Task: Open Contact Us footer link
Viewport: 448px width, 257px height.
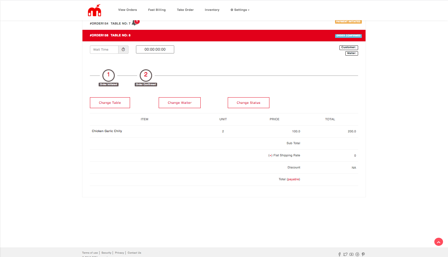Action: 134,253
